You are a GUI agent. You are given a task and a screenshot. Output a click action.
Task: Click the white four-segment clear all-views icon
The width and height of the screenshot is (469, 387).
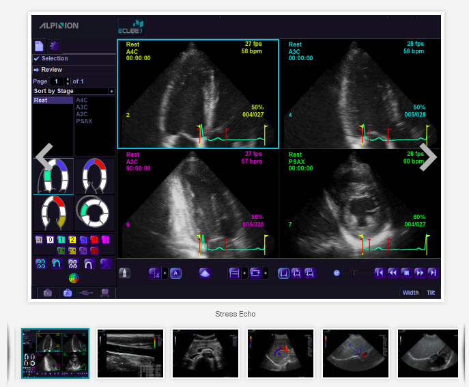pos(73,264)
